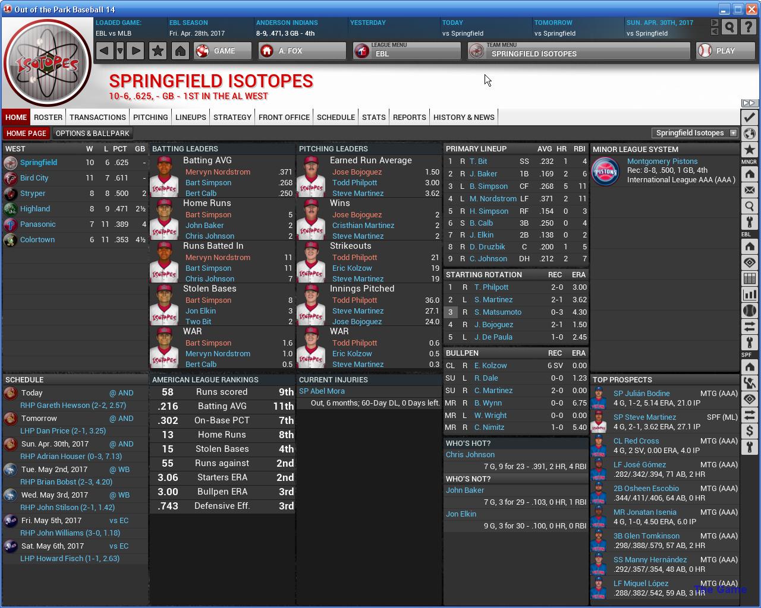Open the SPF diamond lineup icon
The image size is (761, 608).
click(x=749, y=399)
